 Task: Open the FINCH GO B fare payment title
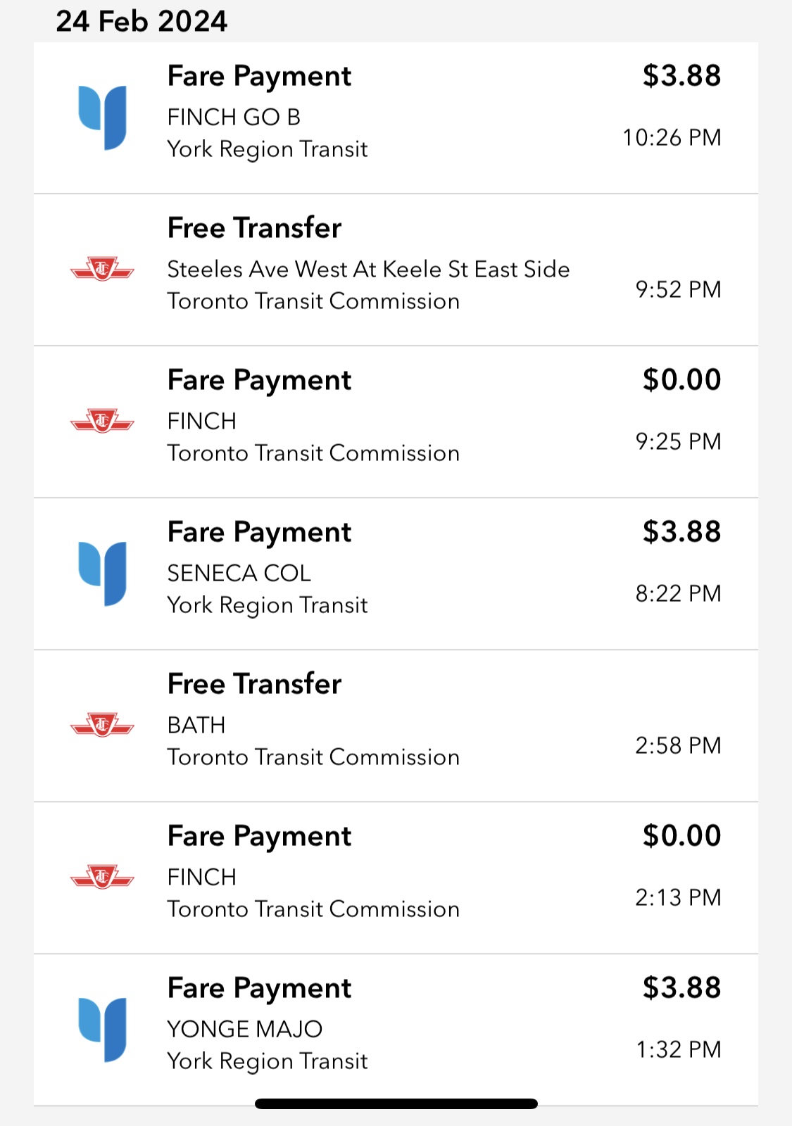tap(259, 77)
